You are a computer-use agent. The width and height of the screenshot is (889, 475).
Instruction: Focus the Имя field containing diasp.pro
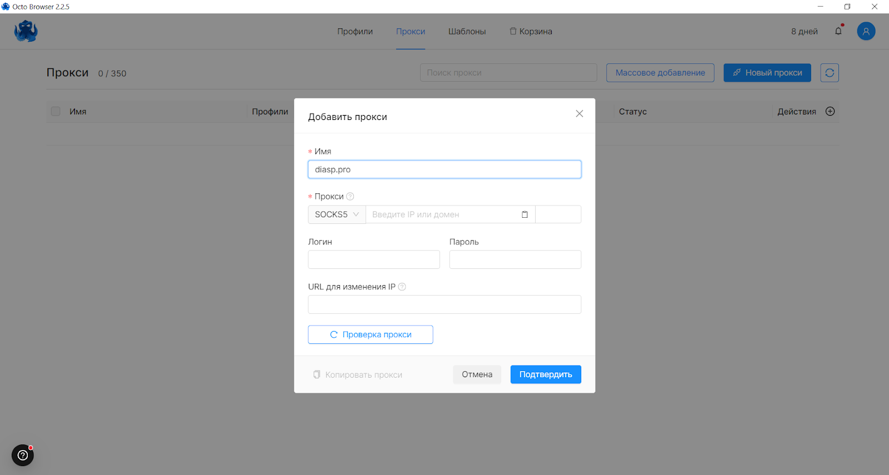point(444,169)
